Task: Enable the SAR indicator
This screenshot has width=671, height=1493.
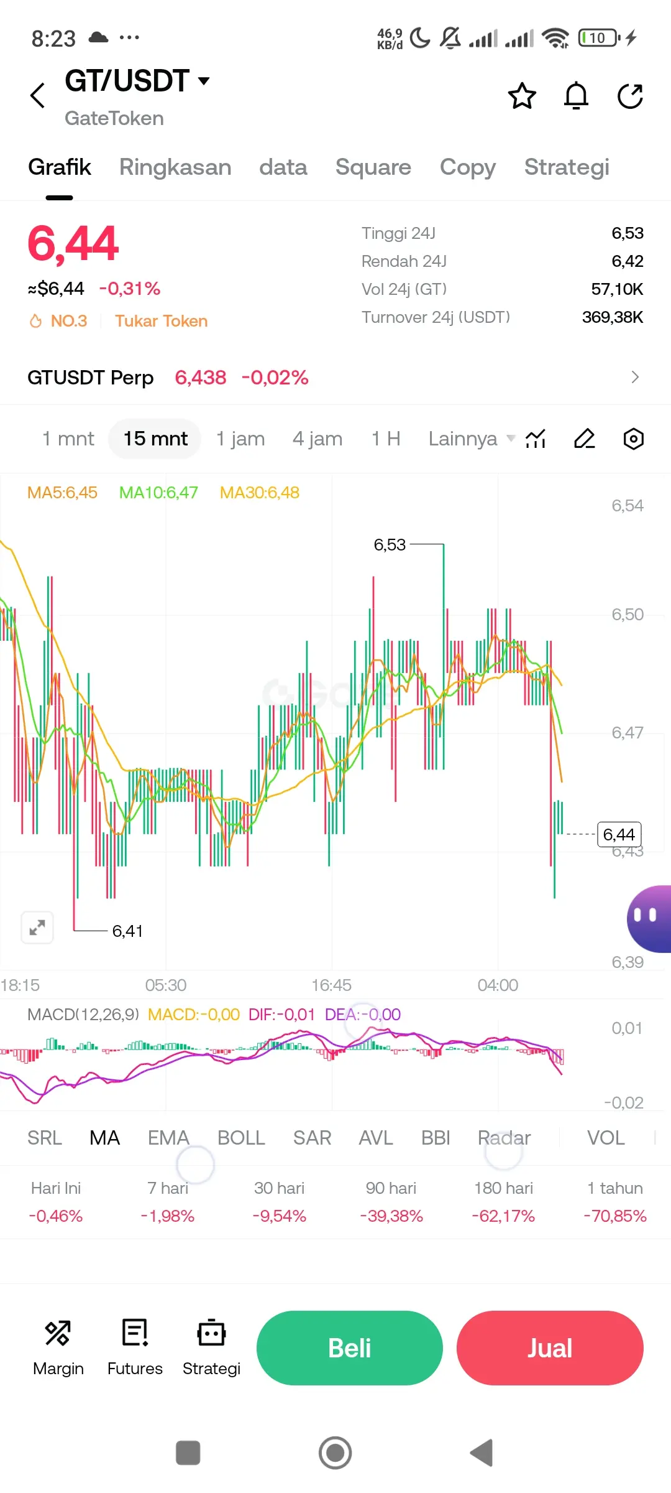Action: (312, 1138)
